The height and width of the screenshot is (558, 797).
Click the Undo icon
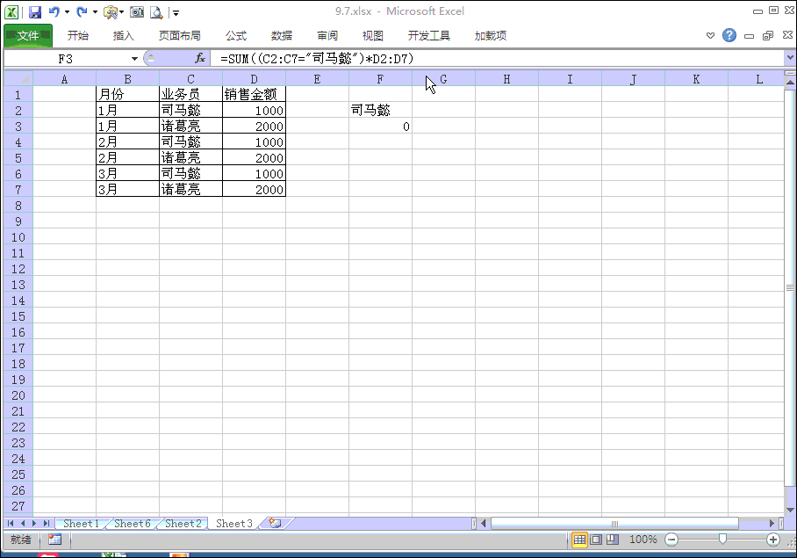(54, 11)
